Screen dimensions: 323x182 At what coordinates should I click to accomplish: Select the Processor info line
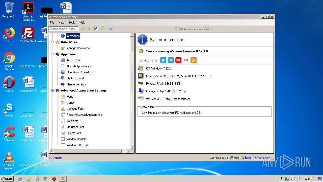click(178, 76)
